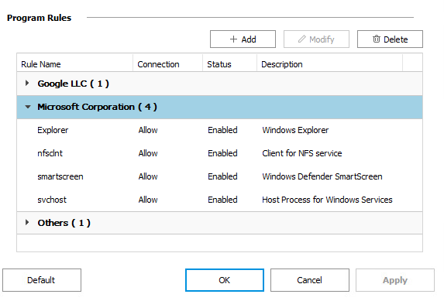
Task: Select the Explorer rule row
Action: coord(219,130)
